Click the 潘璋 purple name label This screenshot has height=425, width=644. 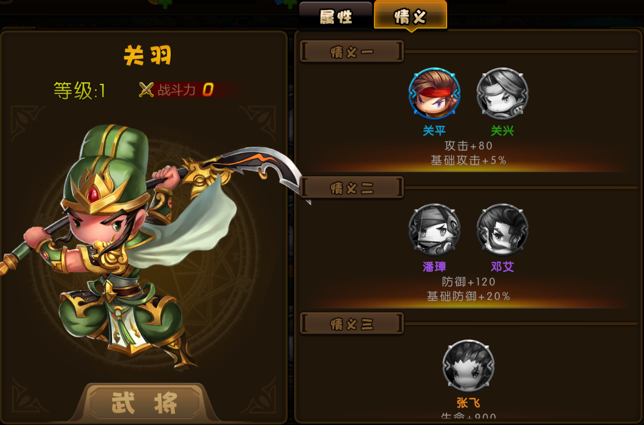point(434,266)
